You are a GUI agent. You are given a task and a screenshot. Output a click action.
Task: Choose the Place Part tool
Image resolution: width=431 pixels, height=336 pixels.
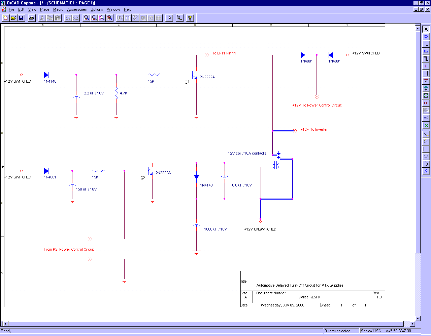(x=426, y=36)
